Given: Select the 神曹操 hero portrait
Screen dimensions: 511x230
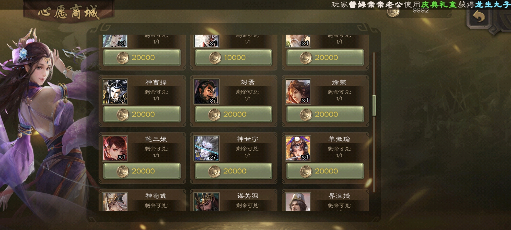Looking at the screenshot, I should pos(115,91).
